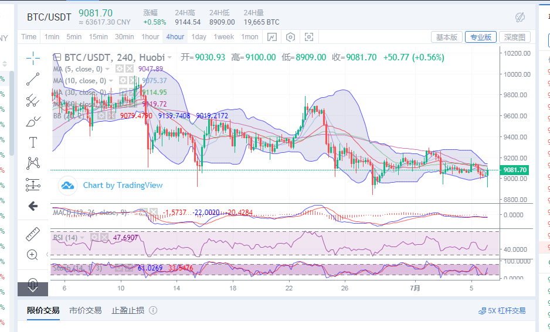Expand the MA (10, close, 0) dropdown
This screenshot has width=550, height=332.
(111, 81)
